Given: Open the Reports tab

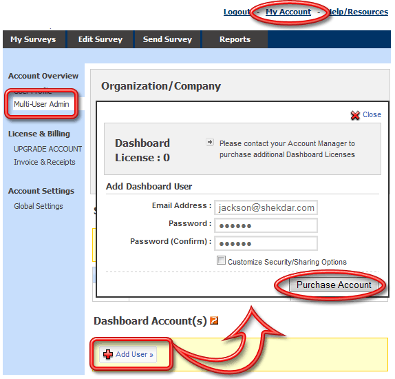Looking at the screenshot, I should [x=235, y=39].
